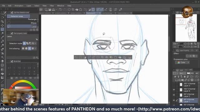
Task: Open Layer menu
Action: [x=29, y=6]
